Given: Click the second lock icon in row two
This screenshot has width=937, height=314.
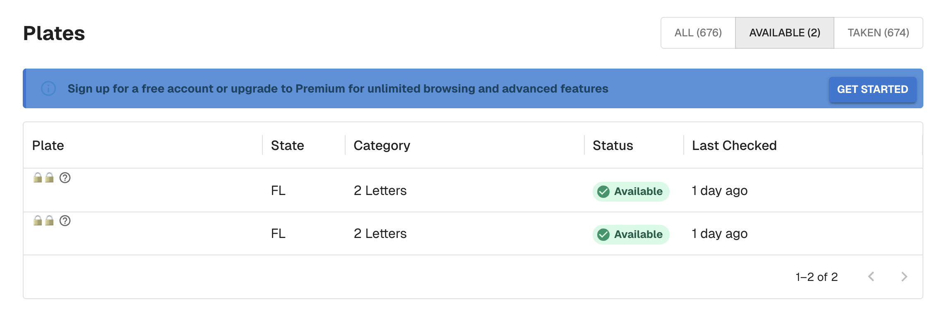Looking at the screenshot, I should click(49, 221).
